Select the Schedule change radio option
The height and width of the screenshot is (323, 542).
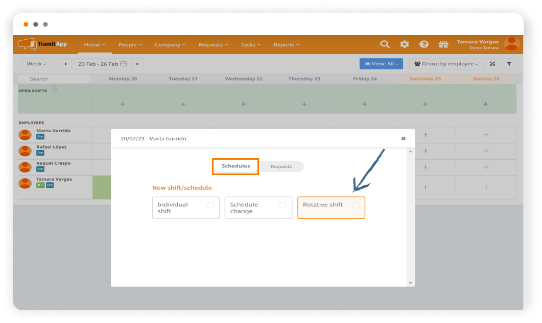coord(282,205)
